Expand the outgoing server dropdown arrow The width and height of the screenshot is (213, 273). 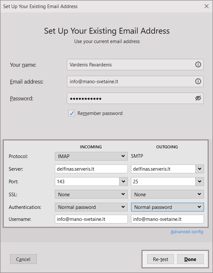[x=200, y=169]
